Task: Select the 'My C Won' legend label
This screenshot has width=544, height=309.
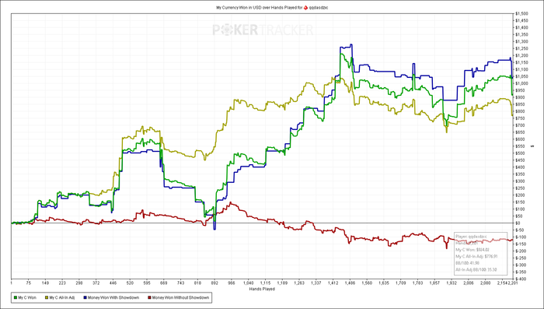Action: click(27, 298)
